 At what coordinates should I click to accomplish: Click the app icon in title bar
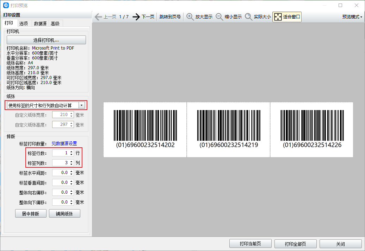pos(6,5)
